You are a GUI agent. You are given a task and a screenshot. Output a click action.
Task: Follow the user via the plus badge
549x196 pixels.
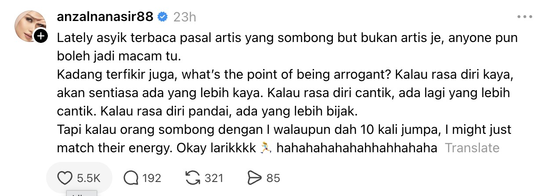pos(41,36)
